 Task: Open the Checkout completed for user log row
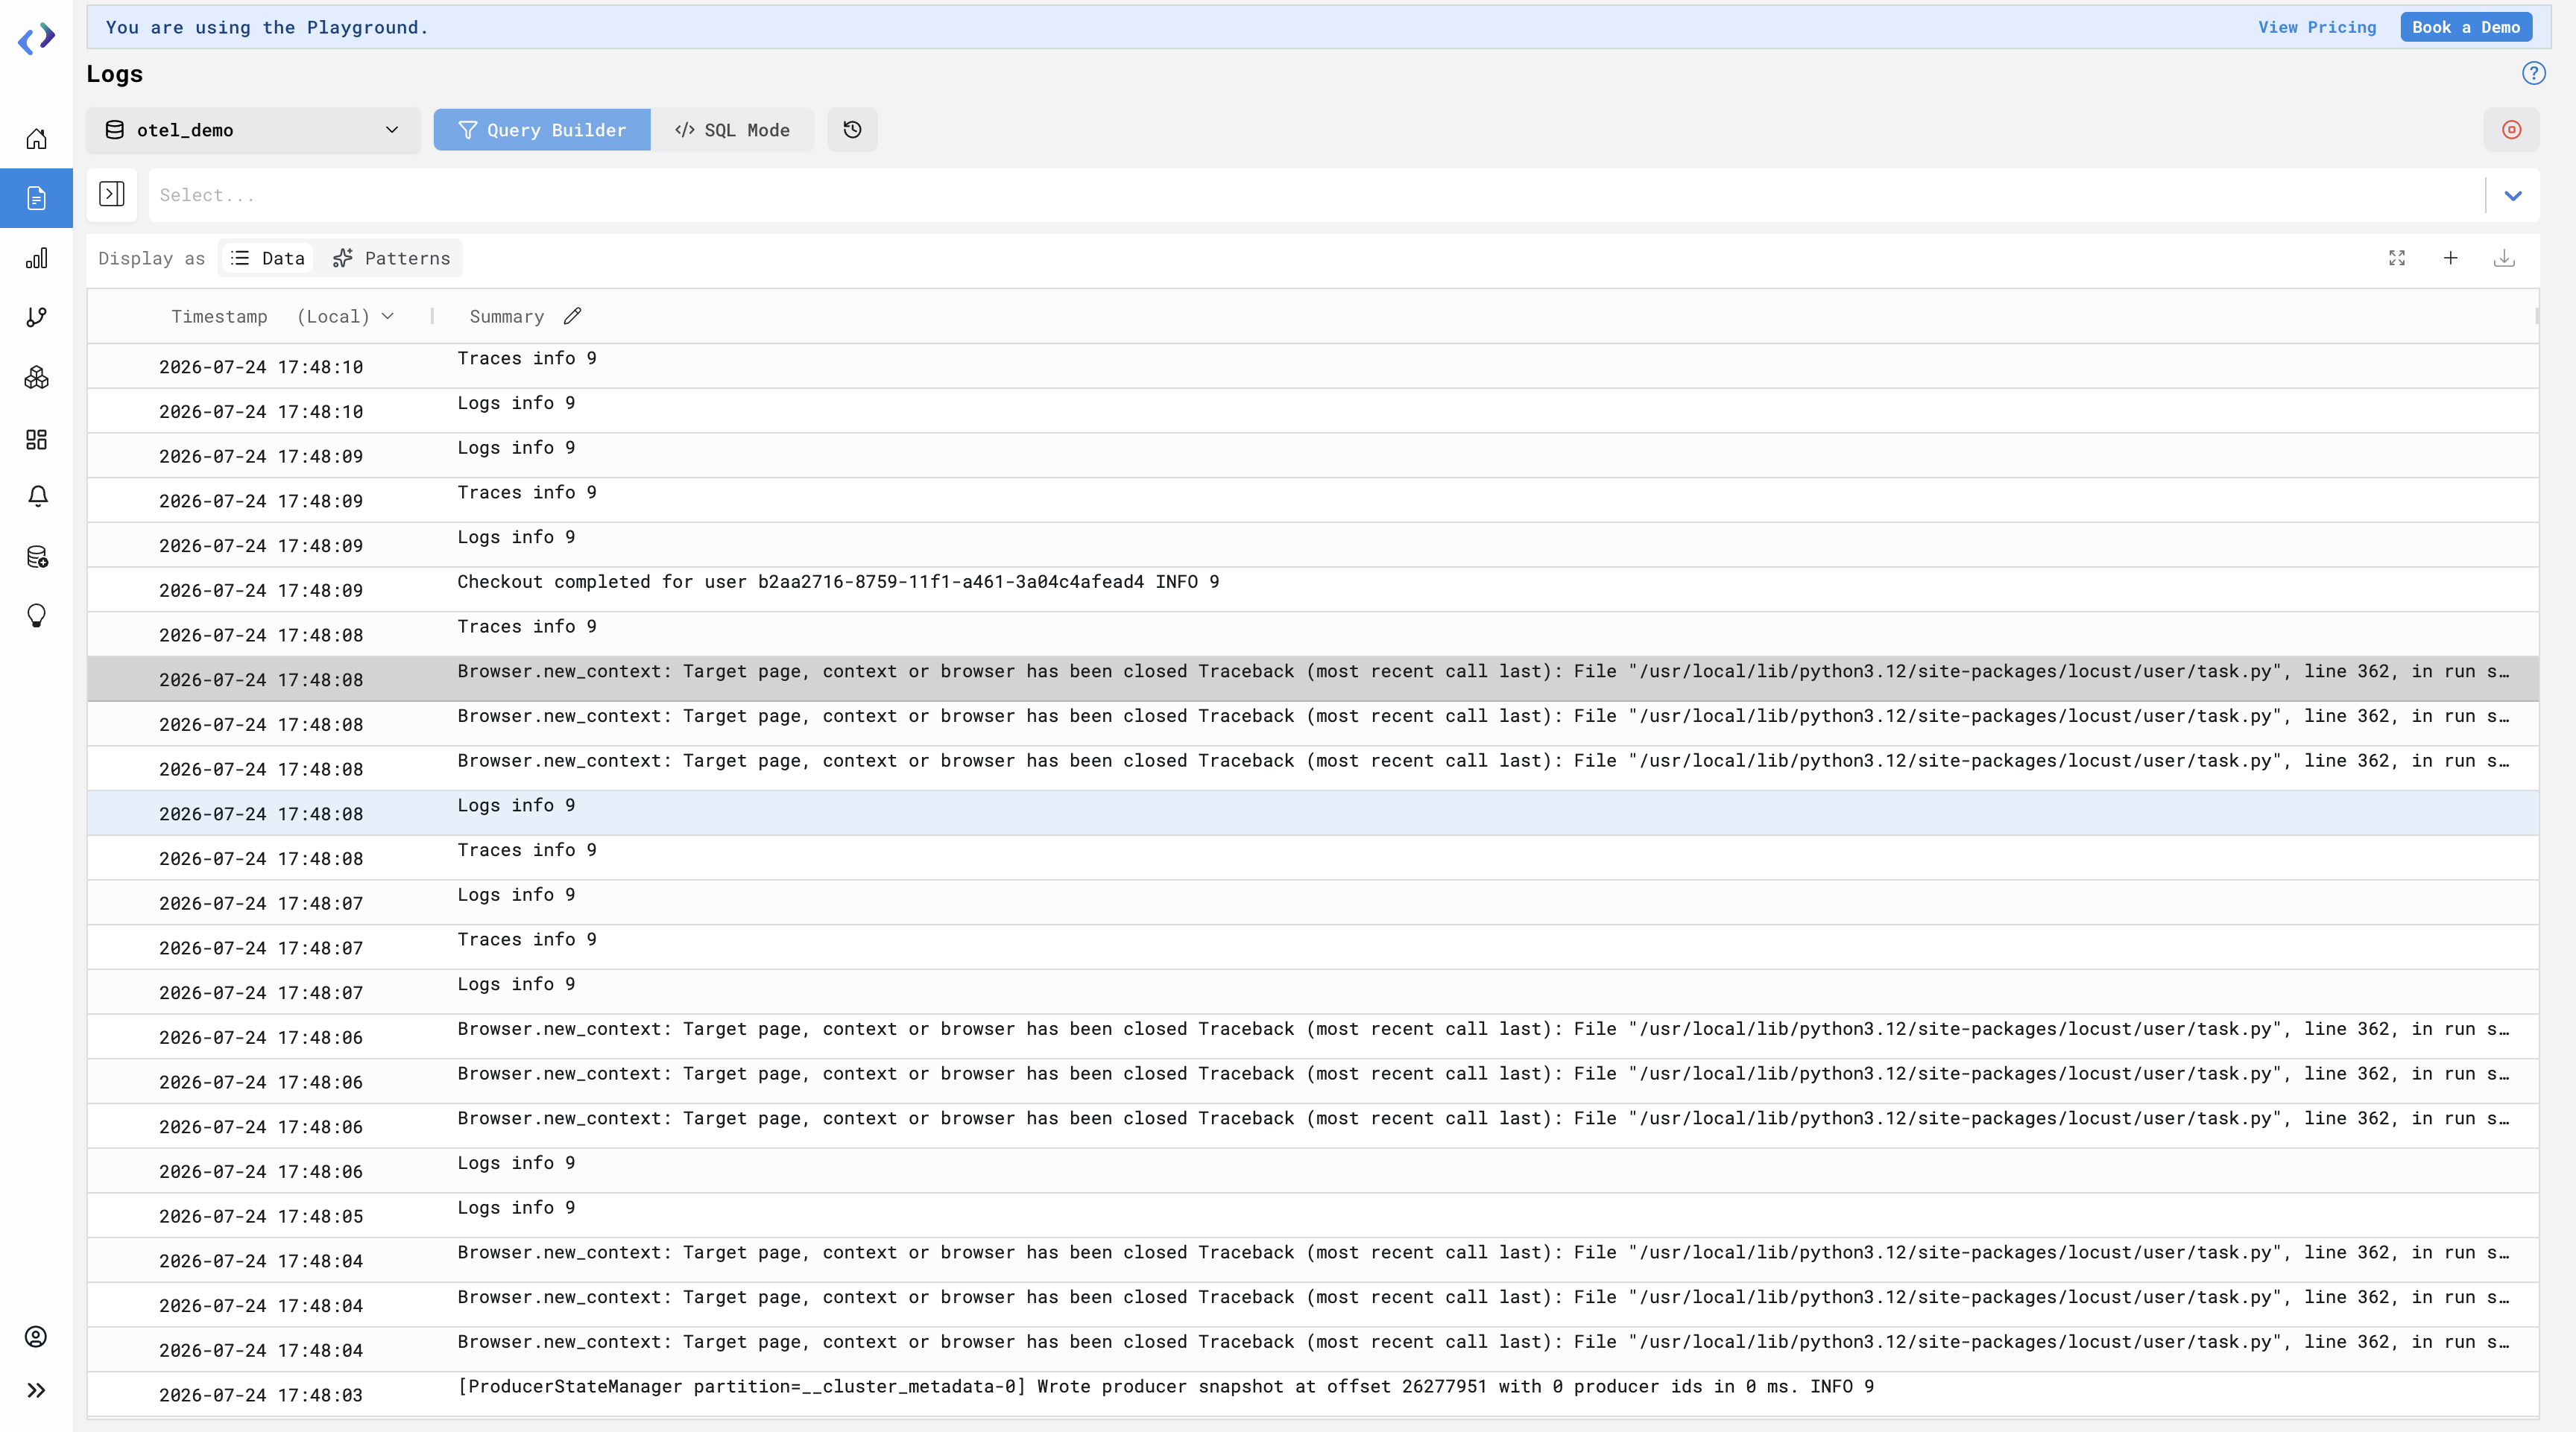(x=1312, y=589)
